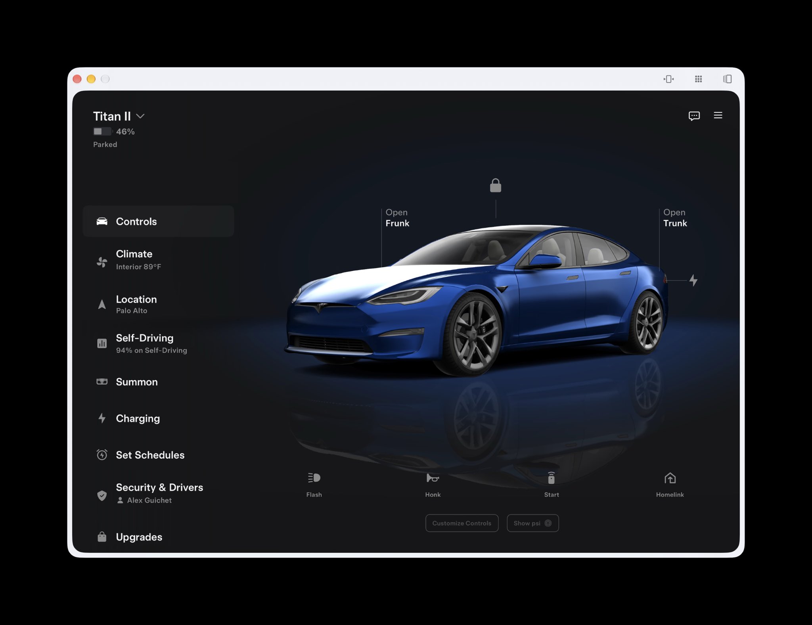Open Security & Drivers
This screenshot has width=812, height=625.
pyautogui.click(x=158, y=493)
